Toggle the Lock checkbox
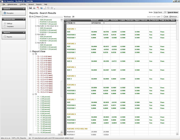Viewport: 180px width, 140px height. pos(162,17)
